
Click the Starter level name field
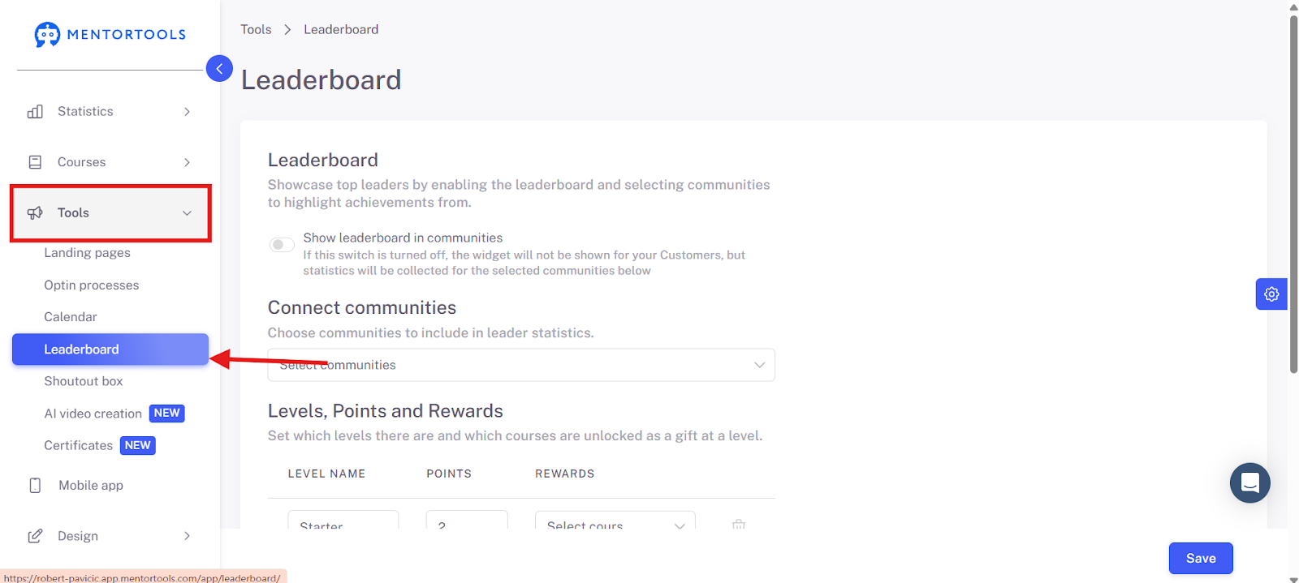(343, 521)
